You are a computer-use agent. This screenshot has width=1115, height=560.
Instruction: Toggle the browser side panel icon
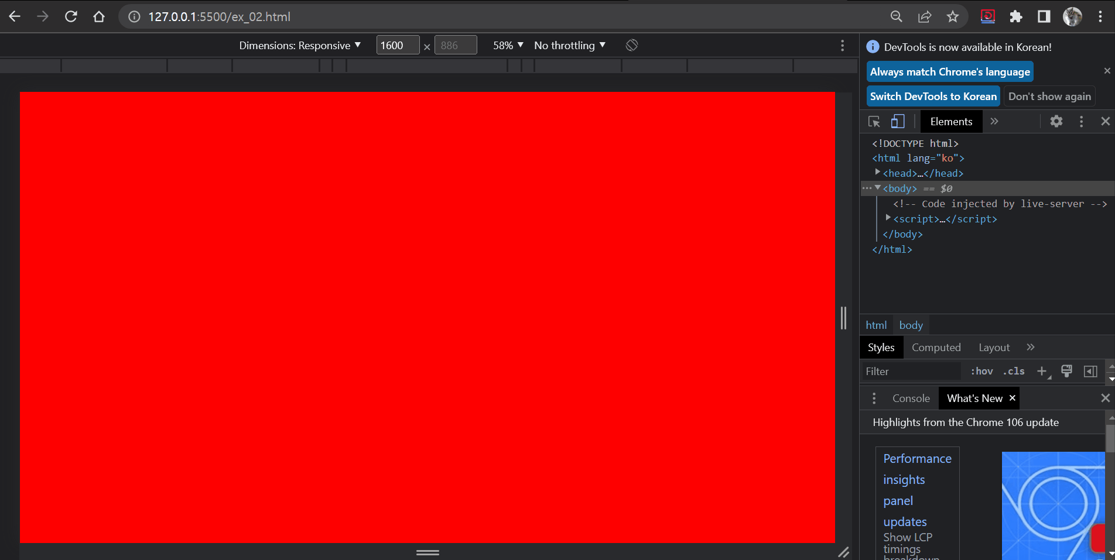tap(1044, 17)
